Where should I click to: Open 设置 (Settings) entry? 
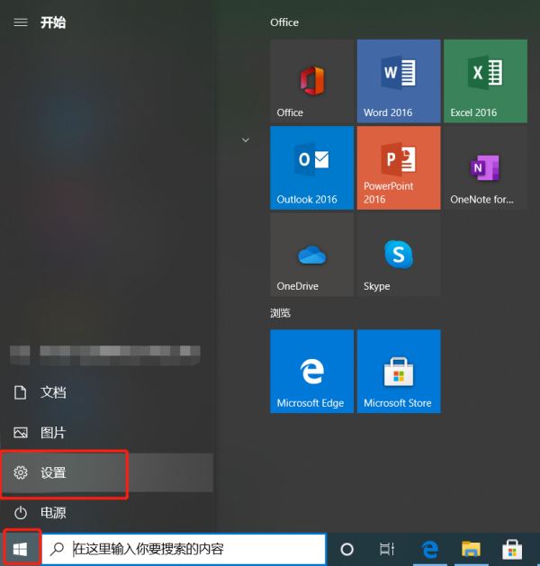107,472
